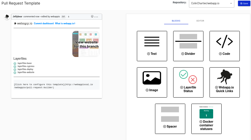Click the green check for .layerfiles-cypress
The height and width of the screenshot is (140, 251).
click(x=15, y=66)
